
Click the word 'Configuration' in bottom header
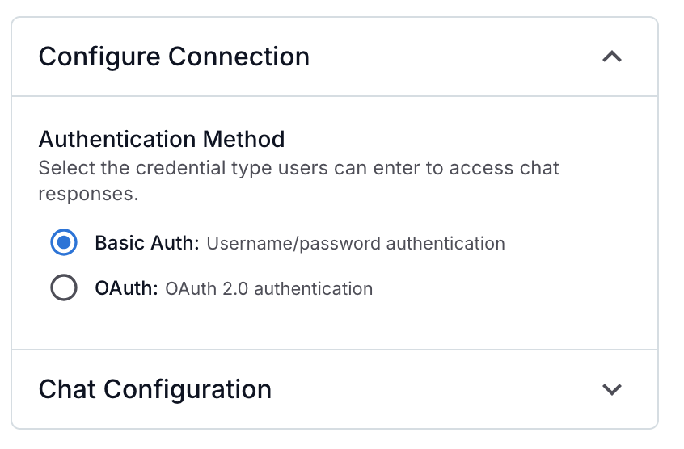[x=188, y=389]
